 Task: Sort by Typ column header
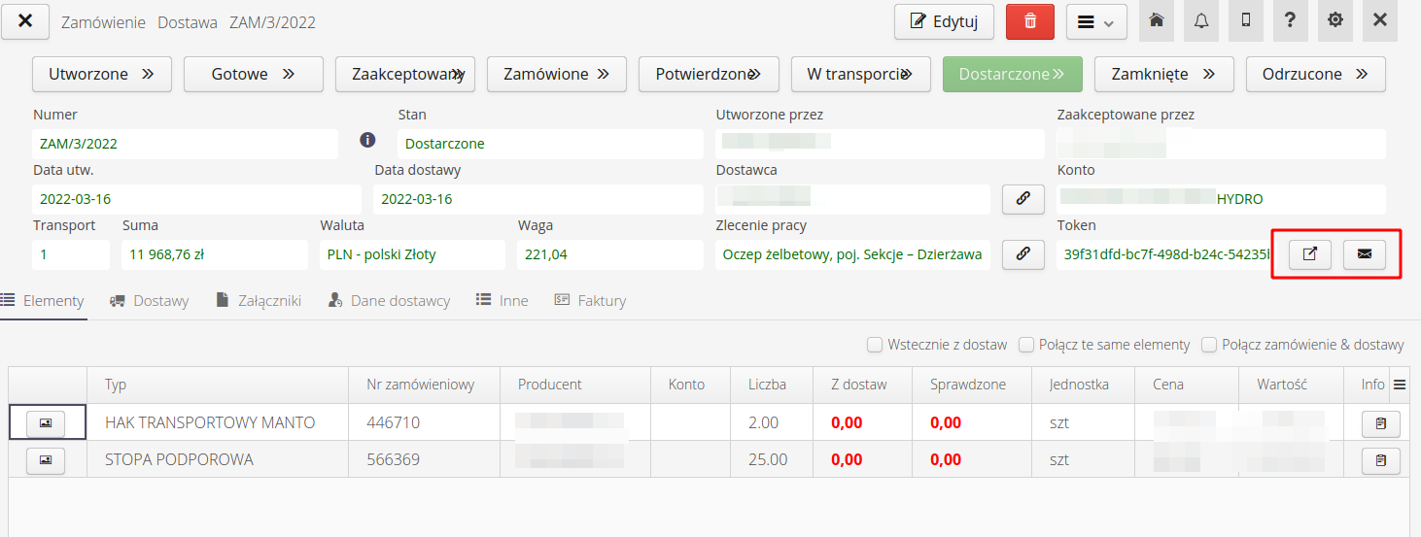coord(218,385)
